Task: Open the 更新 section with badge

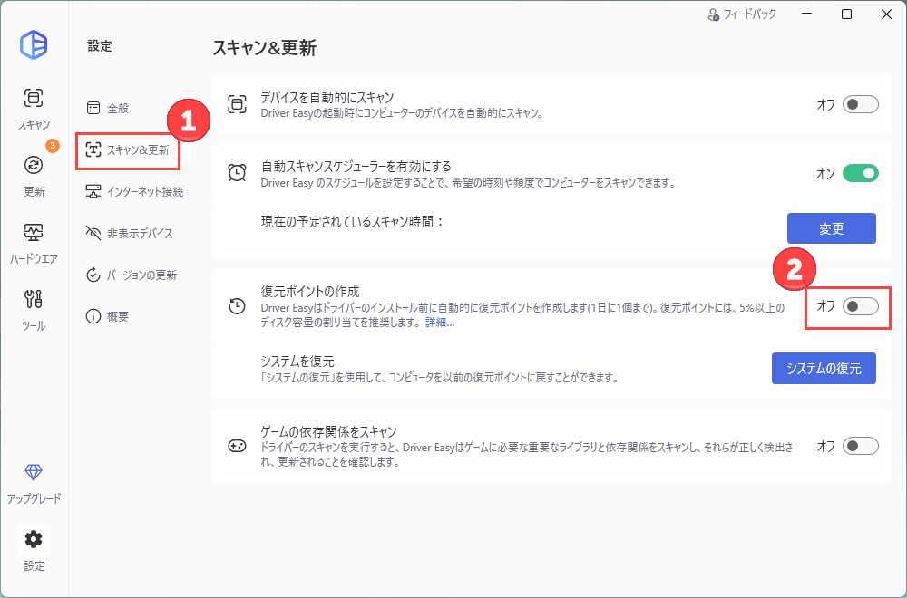Action: point(34,175)
